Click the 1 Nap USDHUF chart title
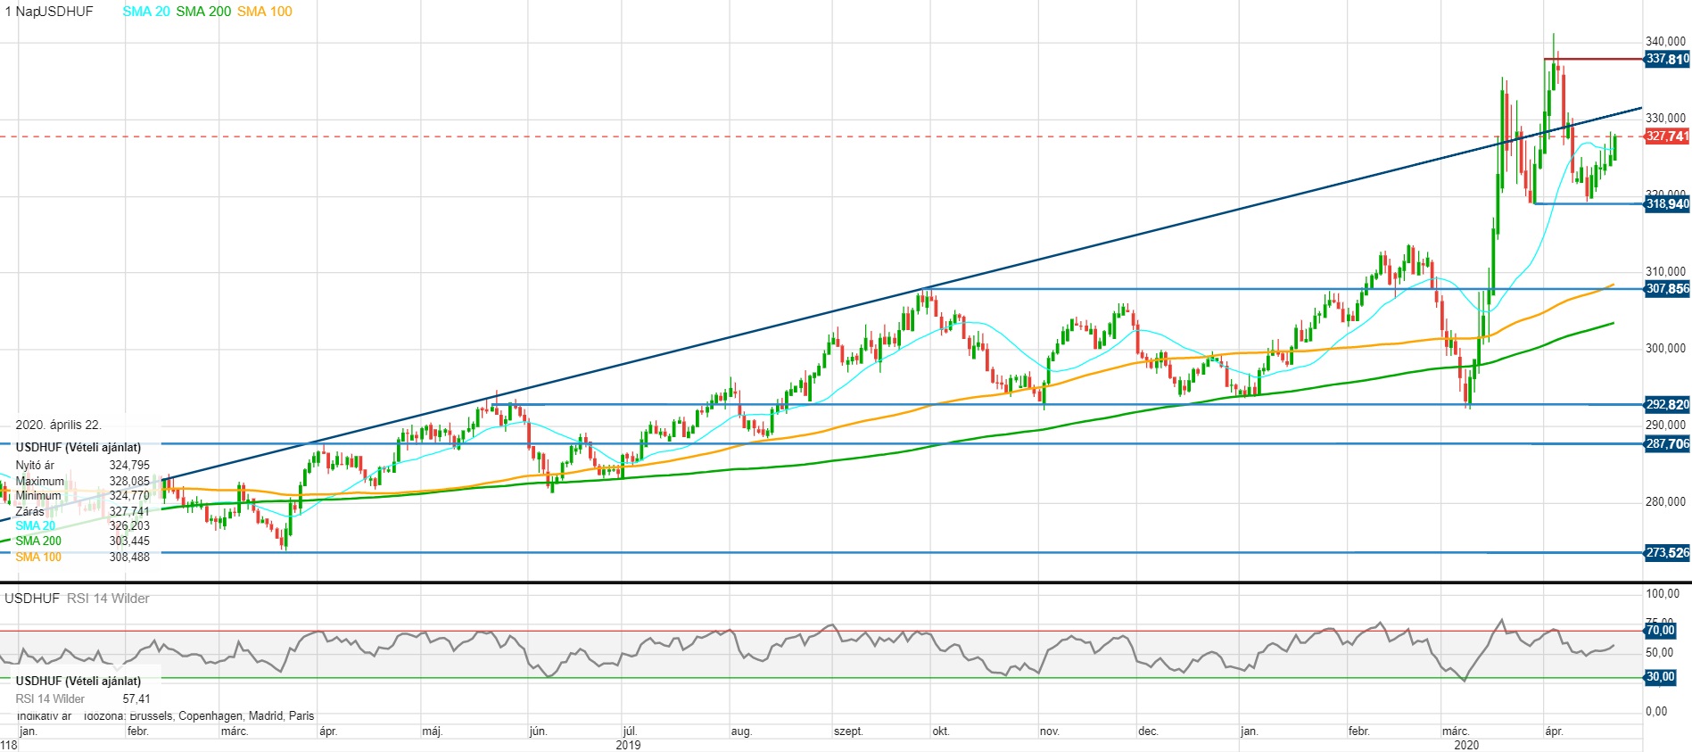 click(x=49, y=12)
